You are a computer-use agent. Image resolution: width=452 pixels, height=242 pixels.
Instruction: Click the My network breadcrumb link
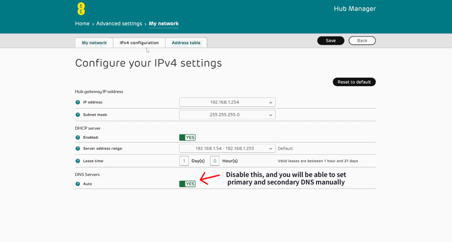point(164,24)
